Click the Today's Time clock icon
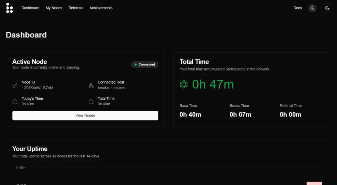Image resolution: width=337 pixels, height=185 pixels. (15, 102)
